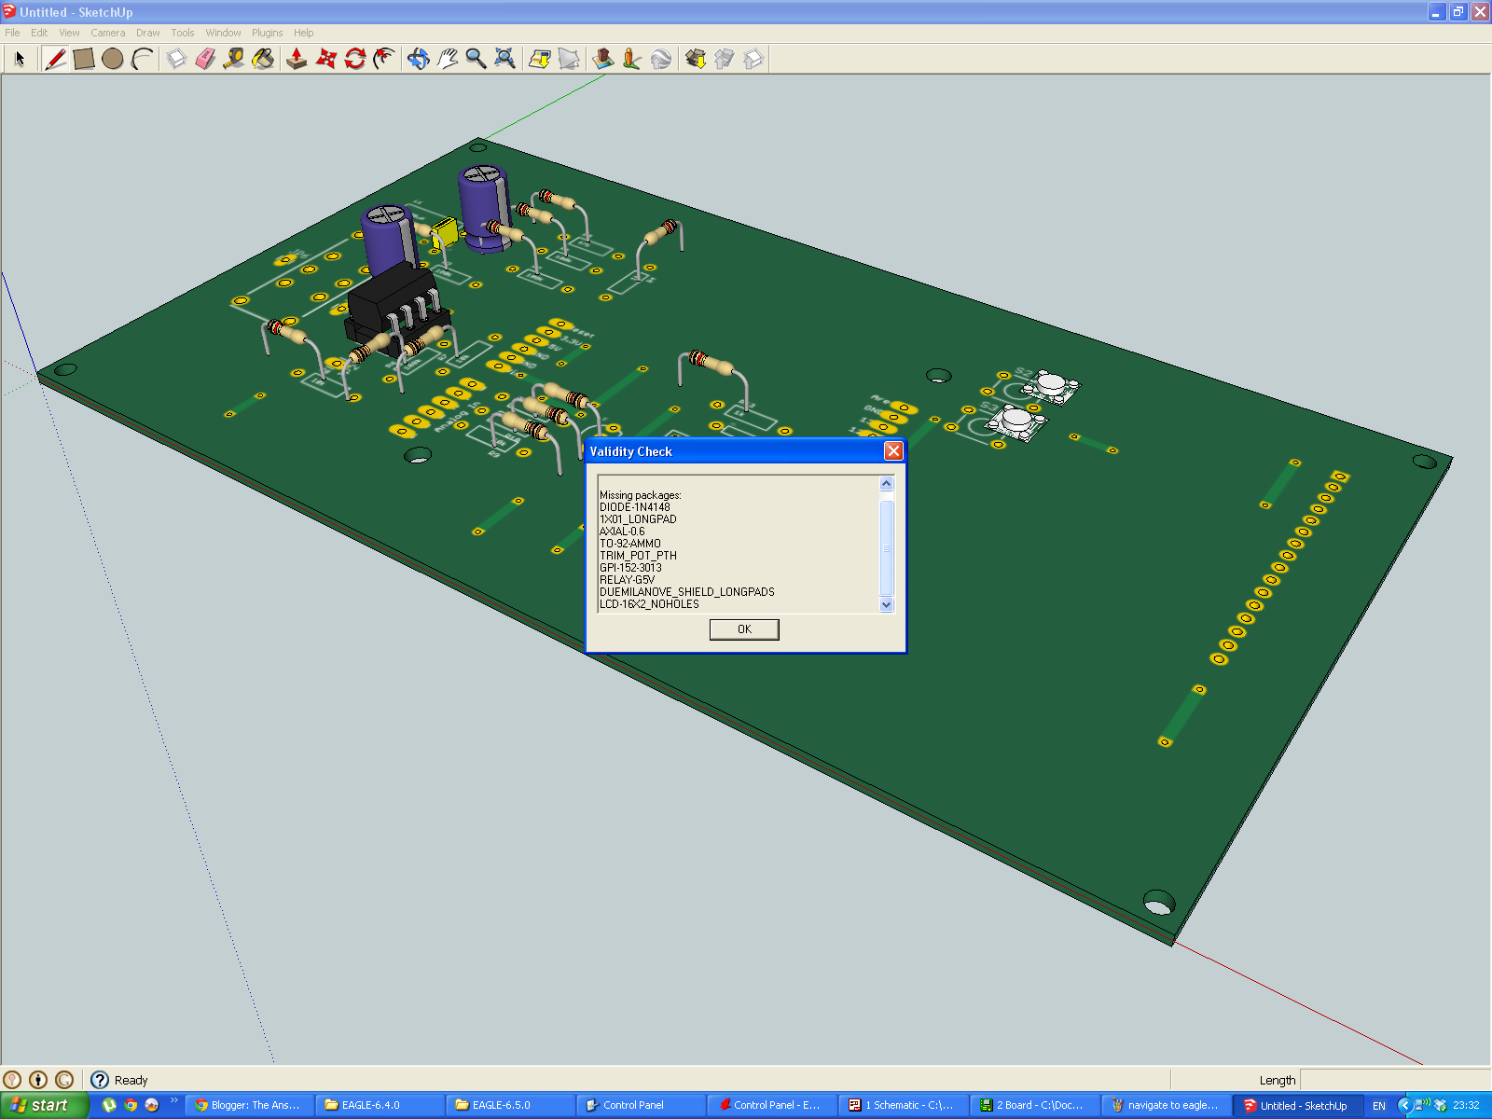Pick the Circle tool

[111, 58]
